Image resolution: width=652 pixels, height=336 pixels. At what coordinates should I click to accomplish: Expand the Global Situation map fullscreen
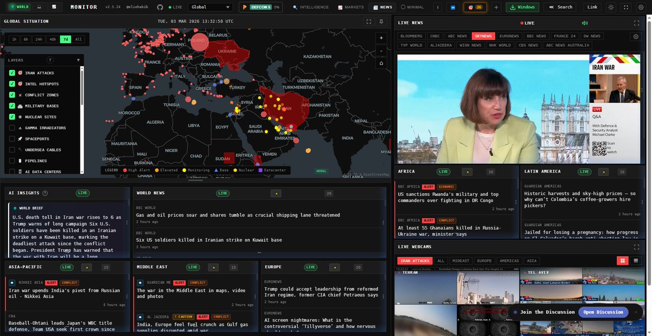click(369, 21)
